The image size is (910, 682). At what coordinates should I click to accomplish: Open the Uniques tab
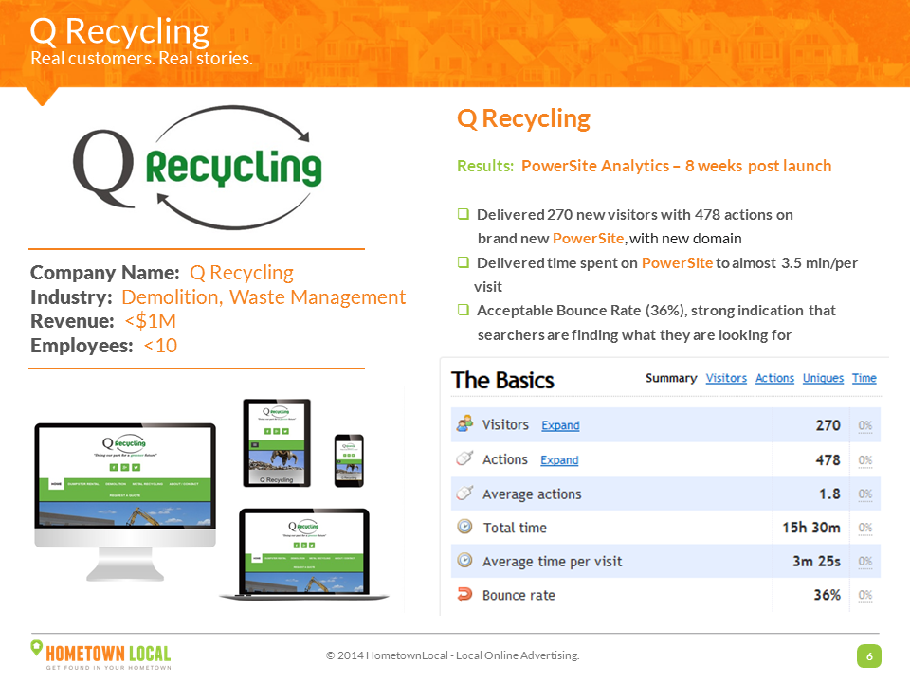click(823, 378)
